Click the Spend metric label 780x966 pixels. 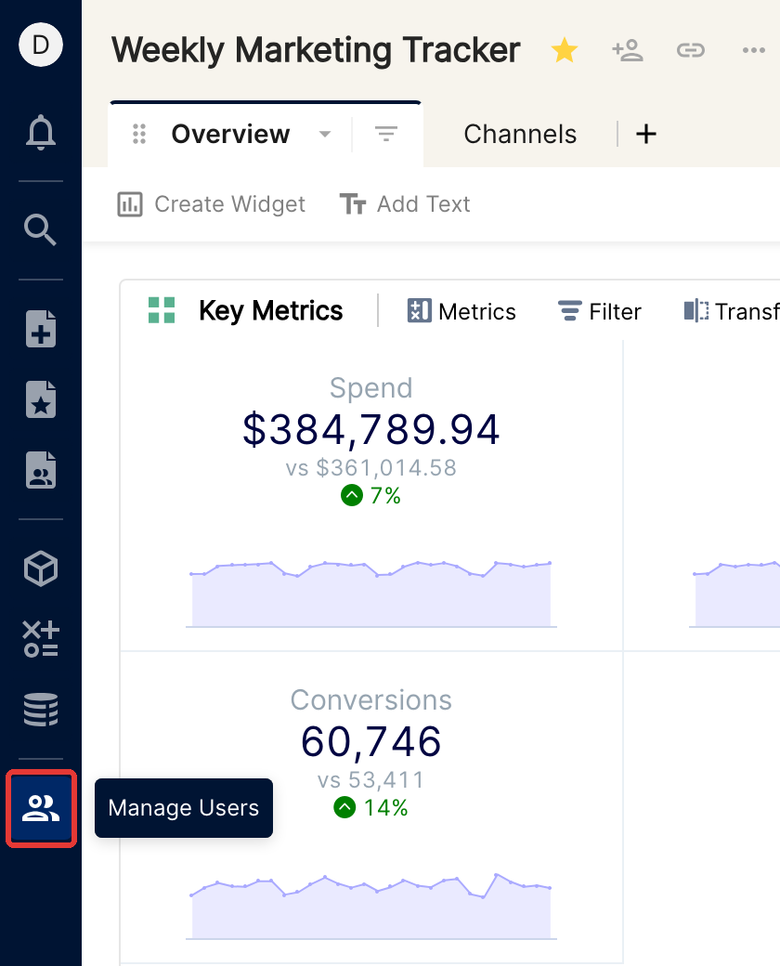[370, 388]
